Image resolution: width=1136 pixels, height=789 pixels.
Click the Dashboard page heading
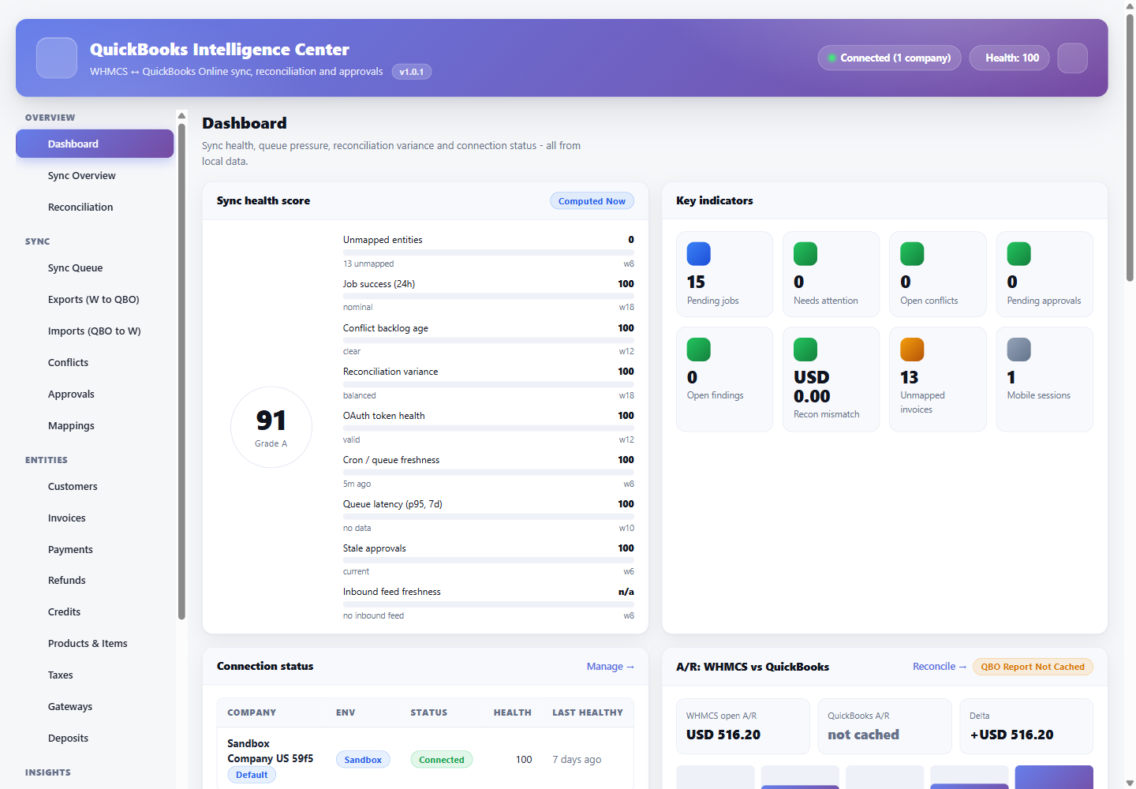click(x=245, y=123)
